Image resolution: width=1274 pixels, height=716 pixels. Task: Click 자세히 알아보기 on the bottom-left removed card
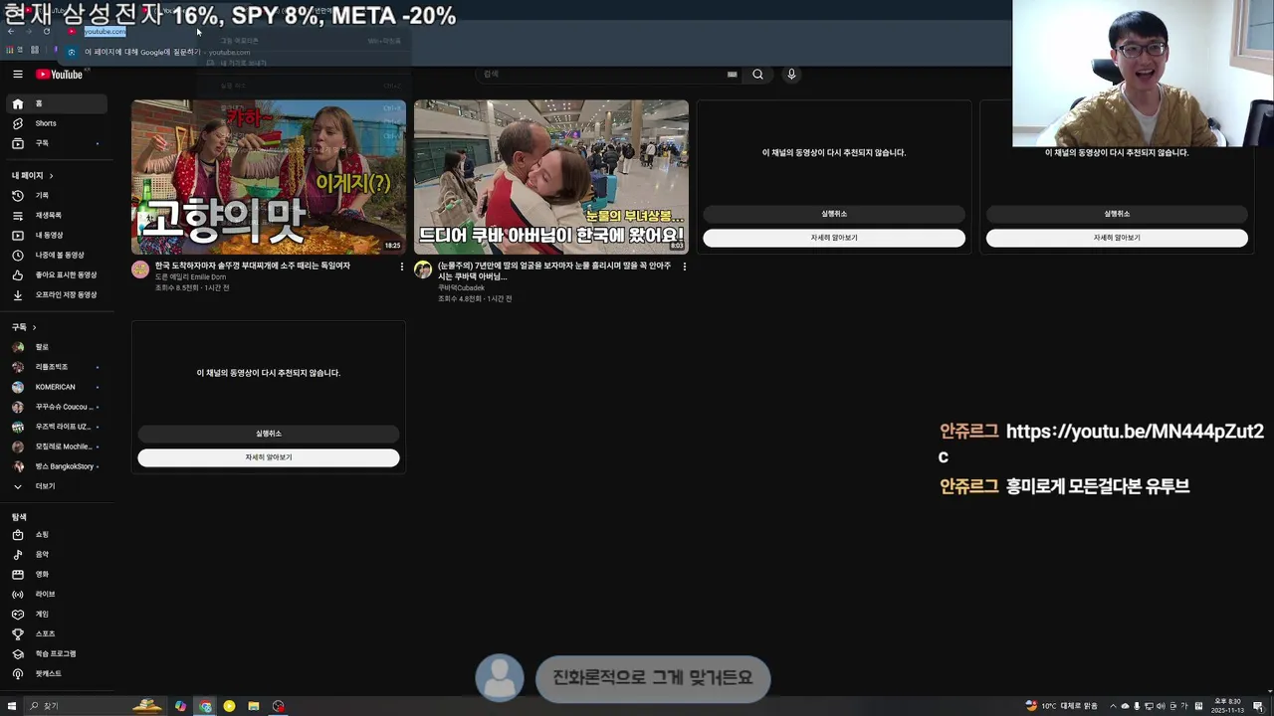(x=269, y=457)
